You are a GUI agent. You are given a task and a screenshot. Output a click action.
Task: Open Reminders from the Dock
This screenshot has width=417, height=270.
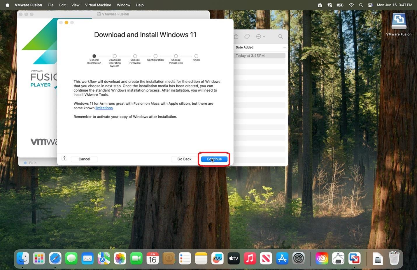click(x=185, y=258)
